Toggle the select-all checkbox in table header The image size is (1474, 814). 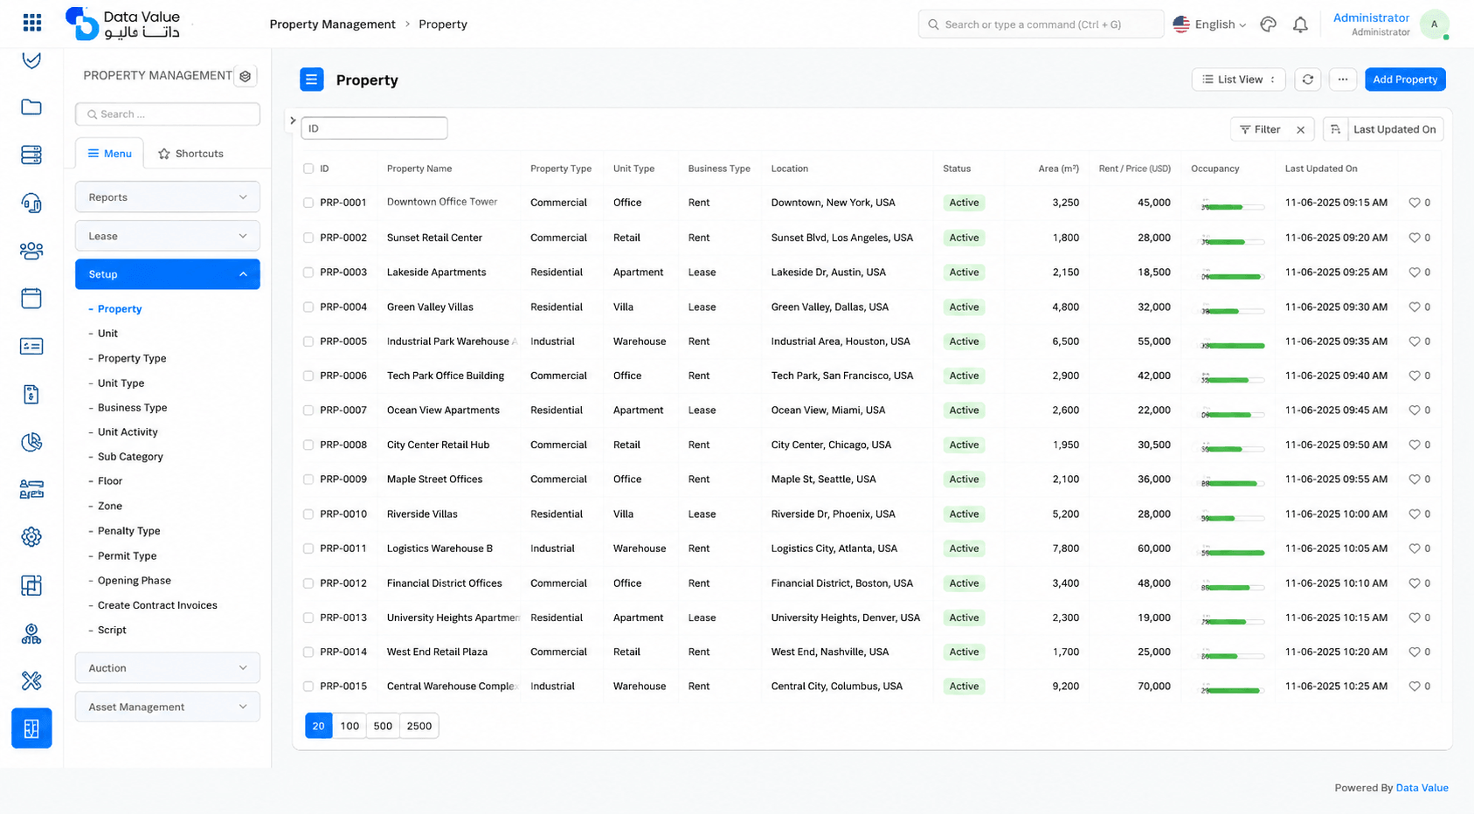308,169
